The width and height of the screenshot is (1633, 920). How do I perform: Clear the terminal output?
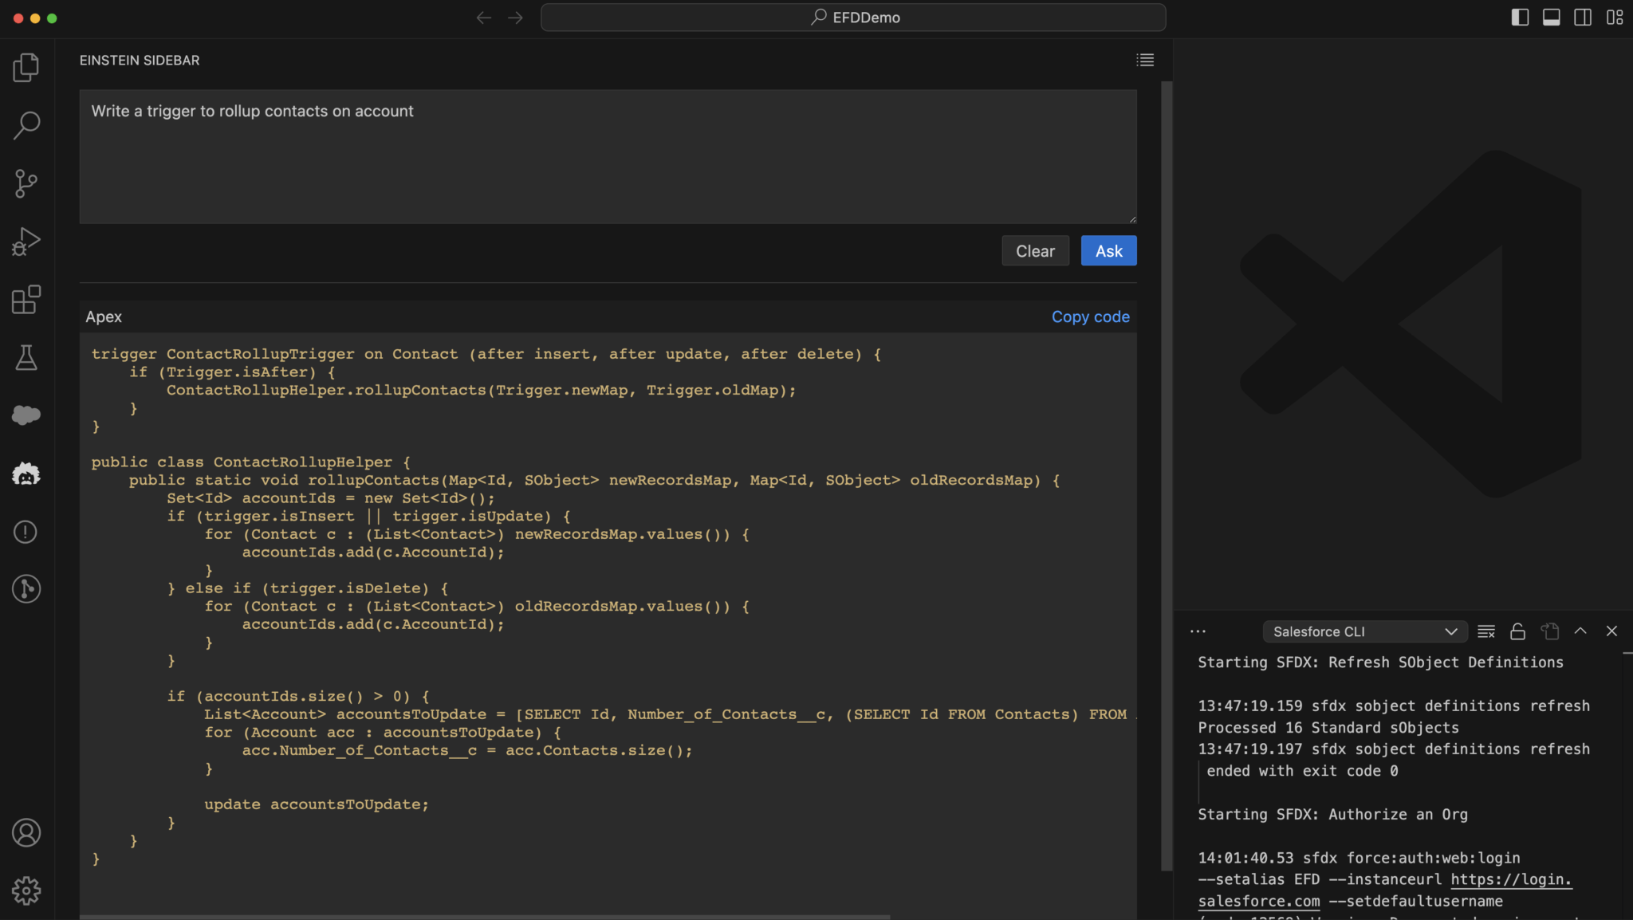tap(1485, 631)
